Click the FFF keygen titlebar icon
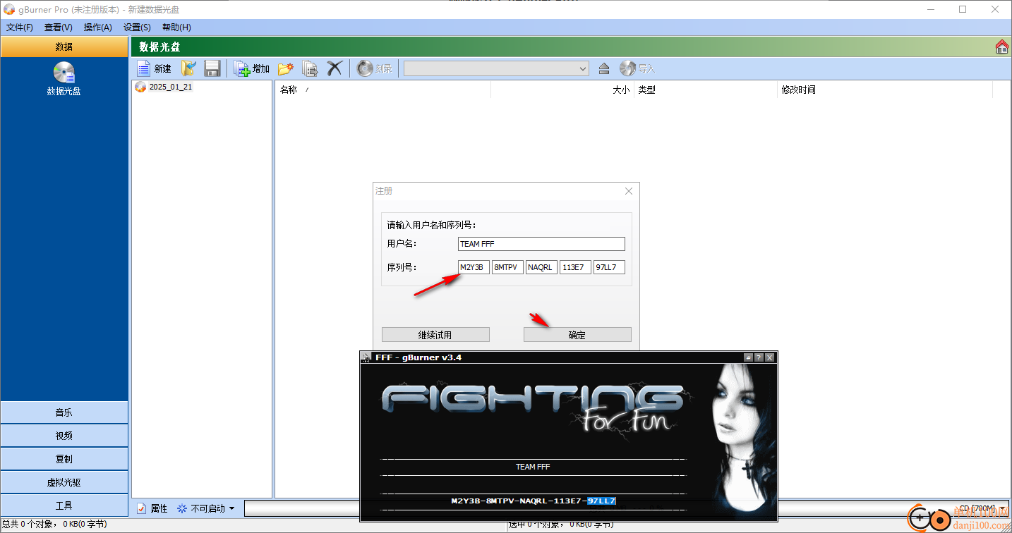 [366, 357]
